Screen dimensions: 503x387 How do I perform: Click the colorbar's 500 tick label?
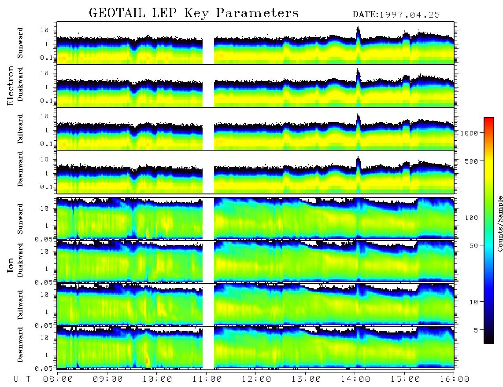click(471, 161)
